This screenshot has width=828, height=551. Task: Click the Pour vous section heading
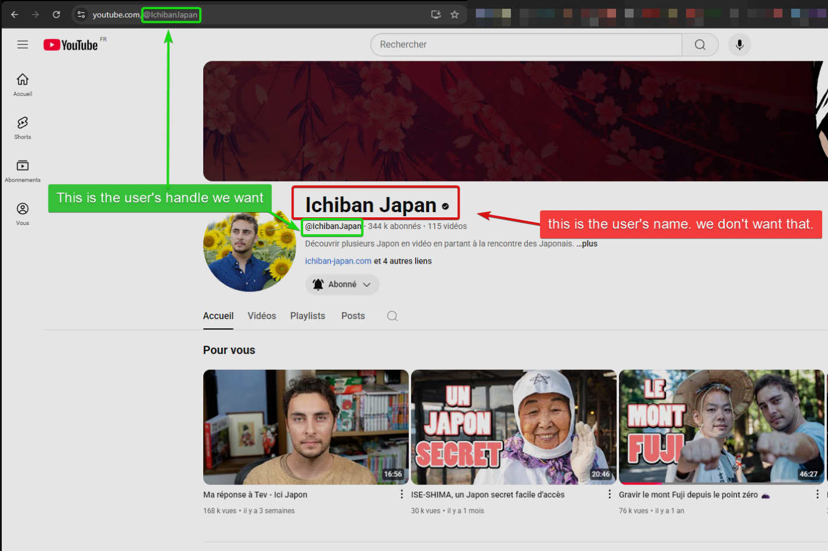229,350
